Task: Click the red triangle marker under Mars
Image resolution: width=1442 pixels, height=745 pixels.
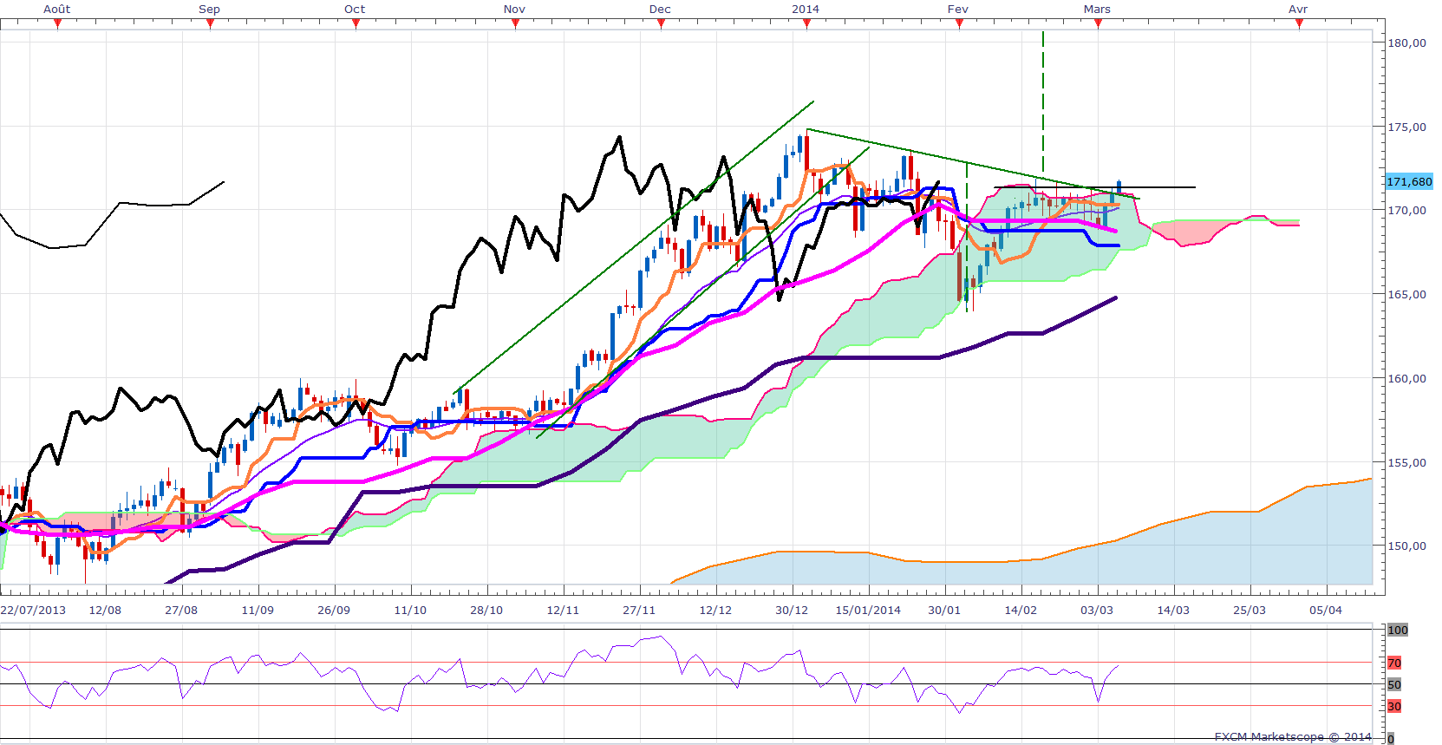Action: point(1099,24)
